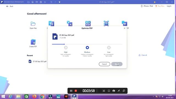This screenshot has width=176, height=99.
Task: Select Low compression radio option
Action: [x=109, y=48]
